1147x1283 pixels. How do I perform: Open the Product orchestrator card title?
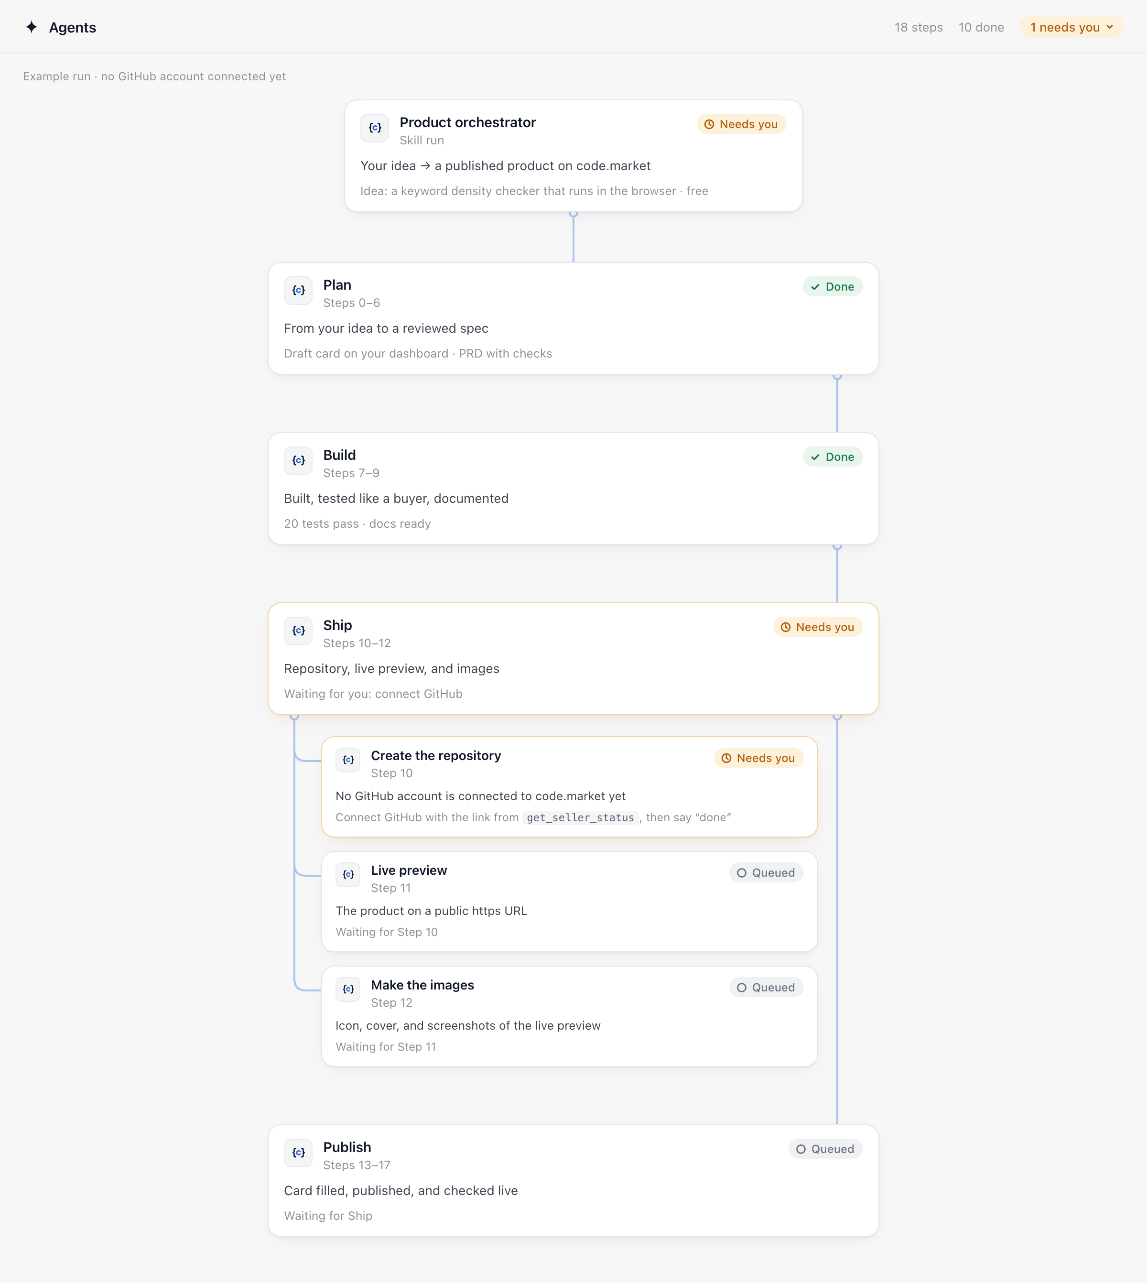coord(467,122)
